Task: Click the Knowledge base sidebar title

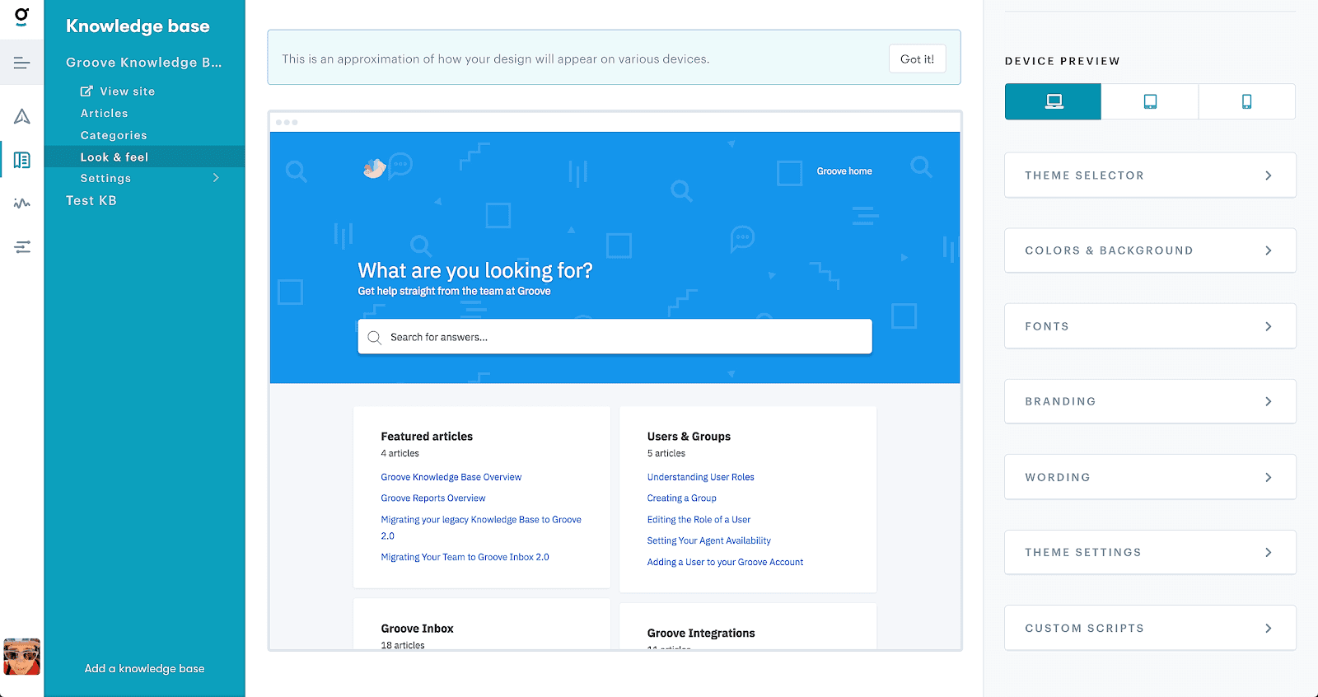Action: click(x=138, y=26)
